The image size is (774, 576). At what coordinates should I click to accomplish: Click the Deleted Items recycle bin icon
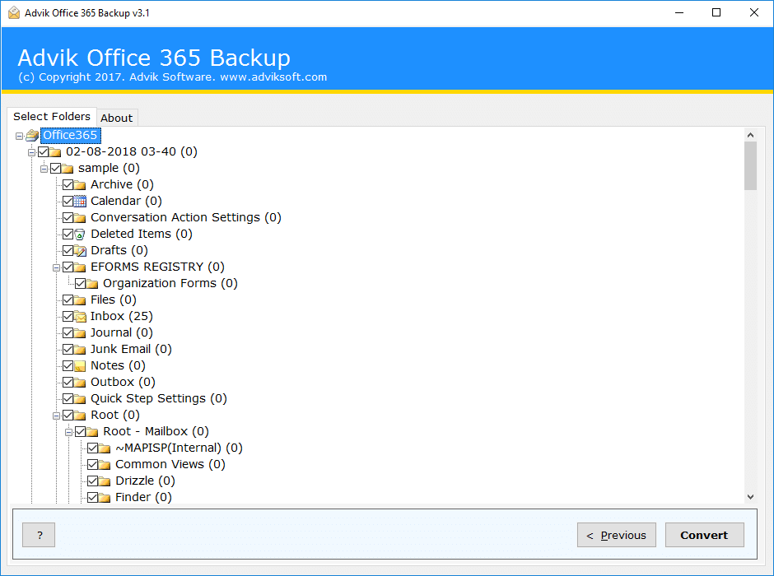point(80,235)
